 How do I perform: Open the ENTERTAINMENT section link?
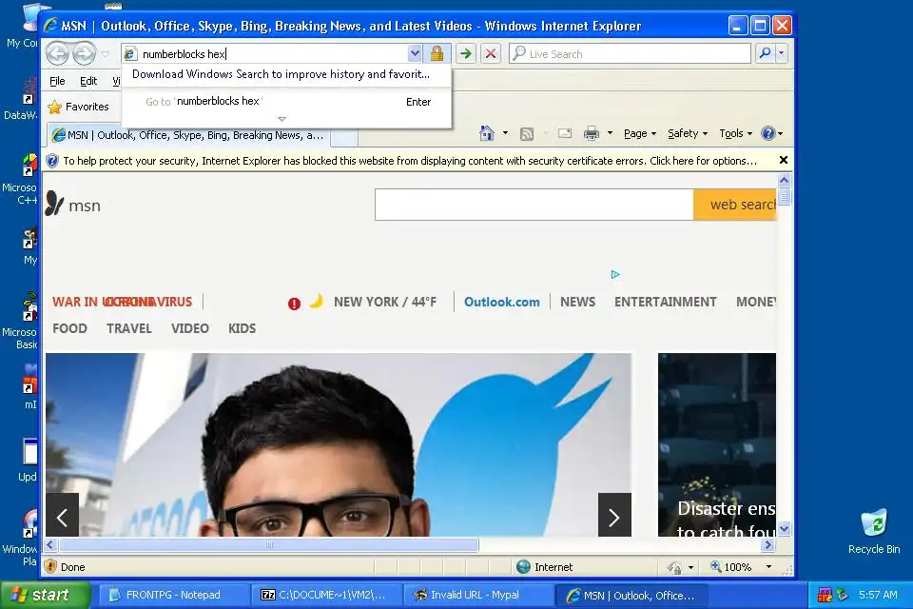[666, 302]
